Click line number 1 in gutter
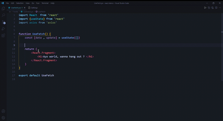Screen dimensions: 223x121 point(14,15)
